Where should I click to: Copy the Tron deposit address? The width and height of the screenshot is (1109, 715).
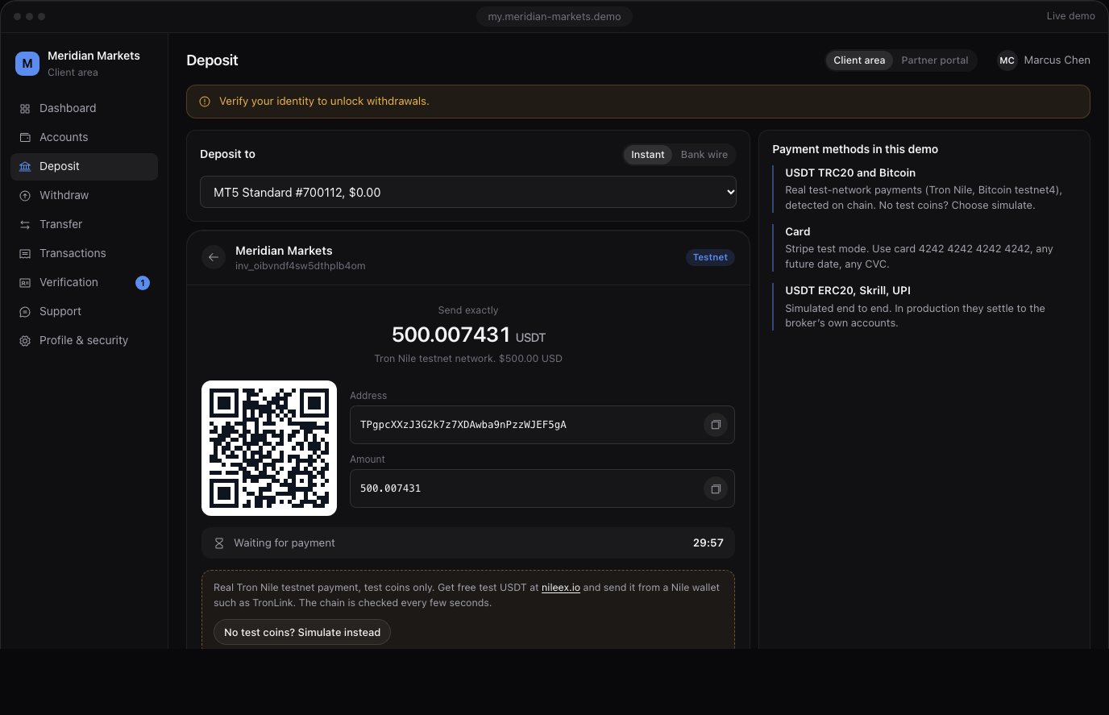click(716, 425)
